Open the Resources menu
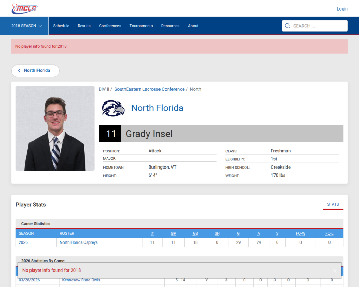Image resolution: width=359 pixels, height=287 pixels. [170, 26]
